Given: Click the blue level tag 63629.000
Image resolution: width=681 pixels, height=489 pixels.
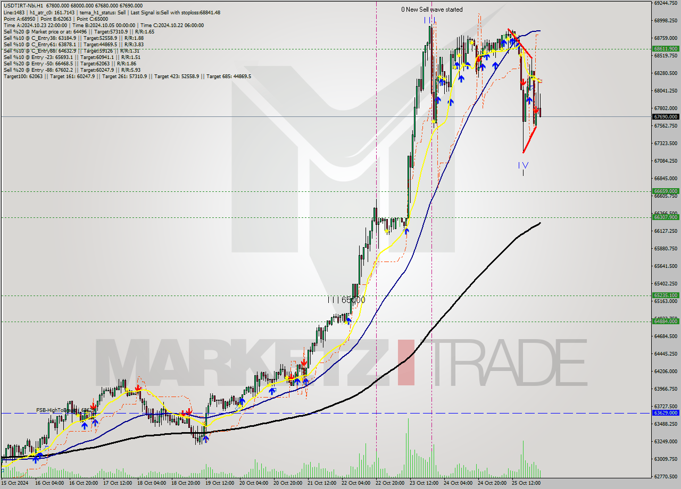Looking at the screenshot, I should pos(666,412).
